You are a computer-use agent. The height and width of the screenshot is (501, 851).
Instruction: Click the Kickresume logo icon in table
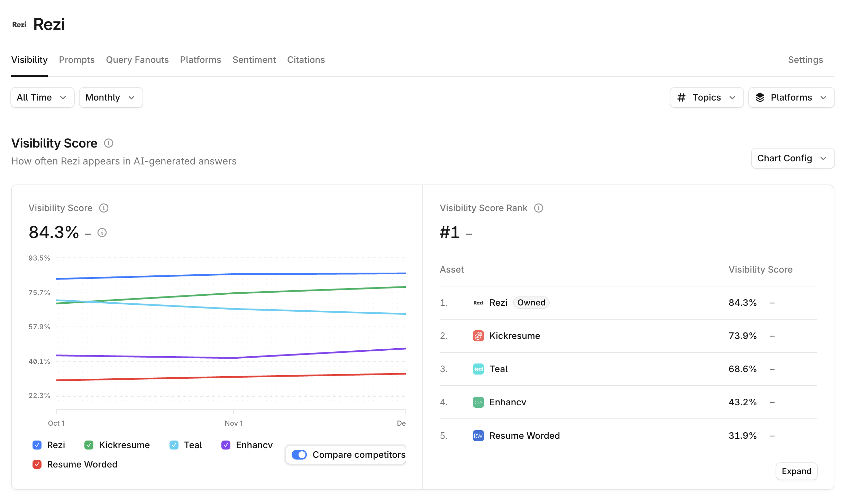(478, 336)
